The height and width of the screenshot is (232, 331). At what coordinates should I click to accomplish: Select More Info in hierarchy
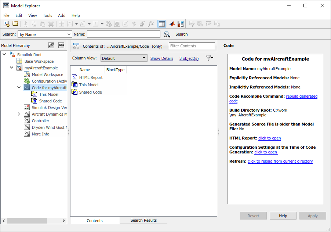[40, 134]
